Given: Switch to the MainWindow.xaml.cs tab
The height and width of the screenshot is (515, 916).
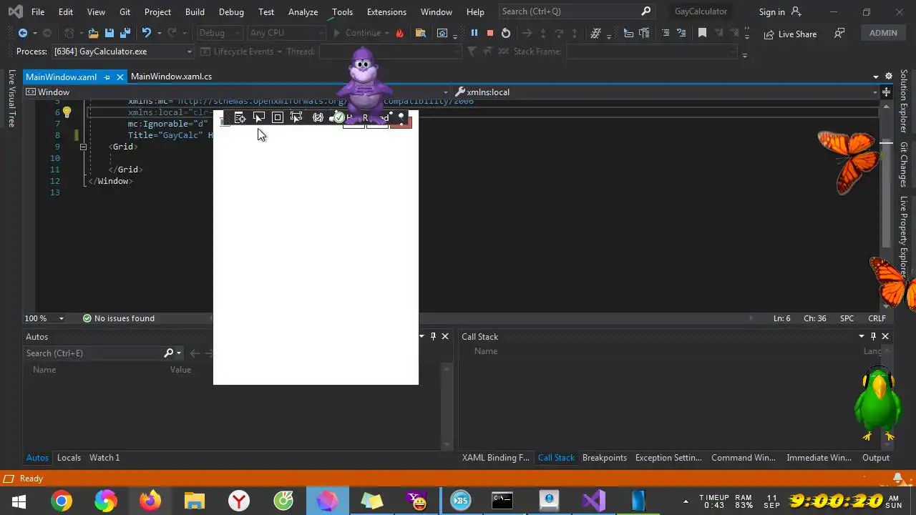Looking at the screenshot, I should 171,77.
